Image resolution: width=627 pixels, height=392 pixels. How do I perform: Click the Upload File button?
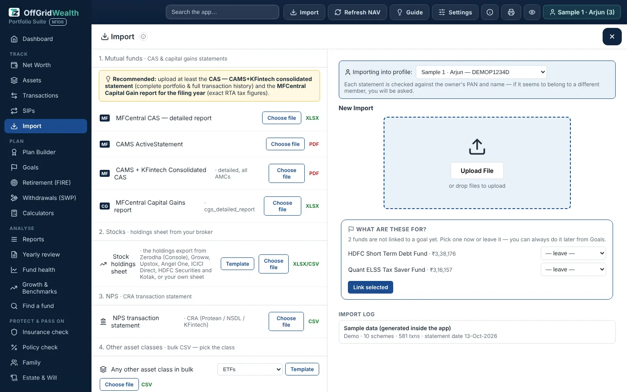(x=477, y=171)
